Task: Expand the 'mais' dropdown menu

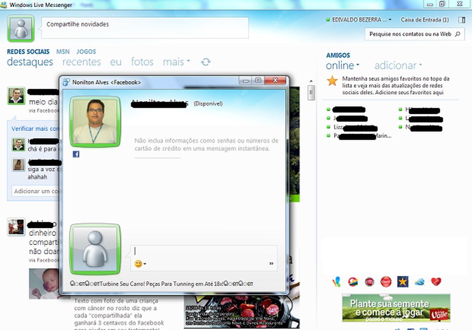Action: 177,62
